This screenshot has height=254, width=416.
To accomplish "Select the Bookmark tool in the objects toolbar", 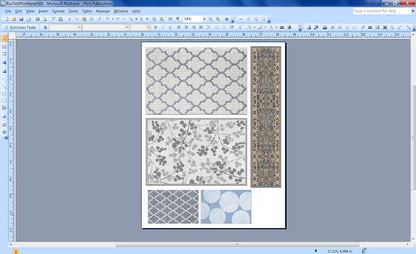I will pyautogui.click(x=4, y=117).
